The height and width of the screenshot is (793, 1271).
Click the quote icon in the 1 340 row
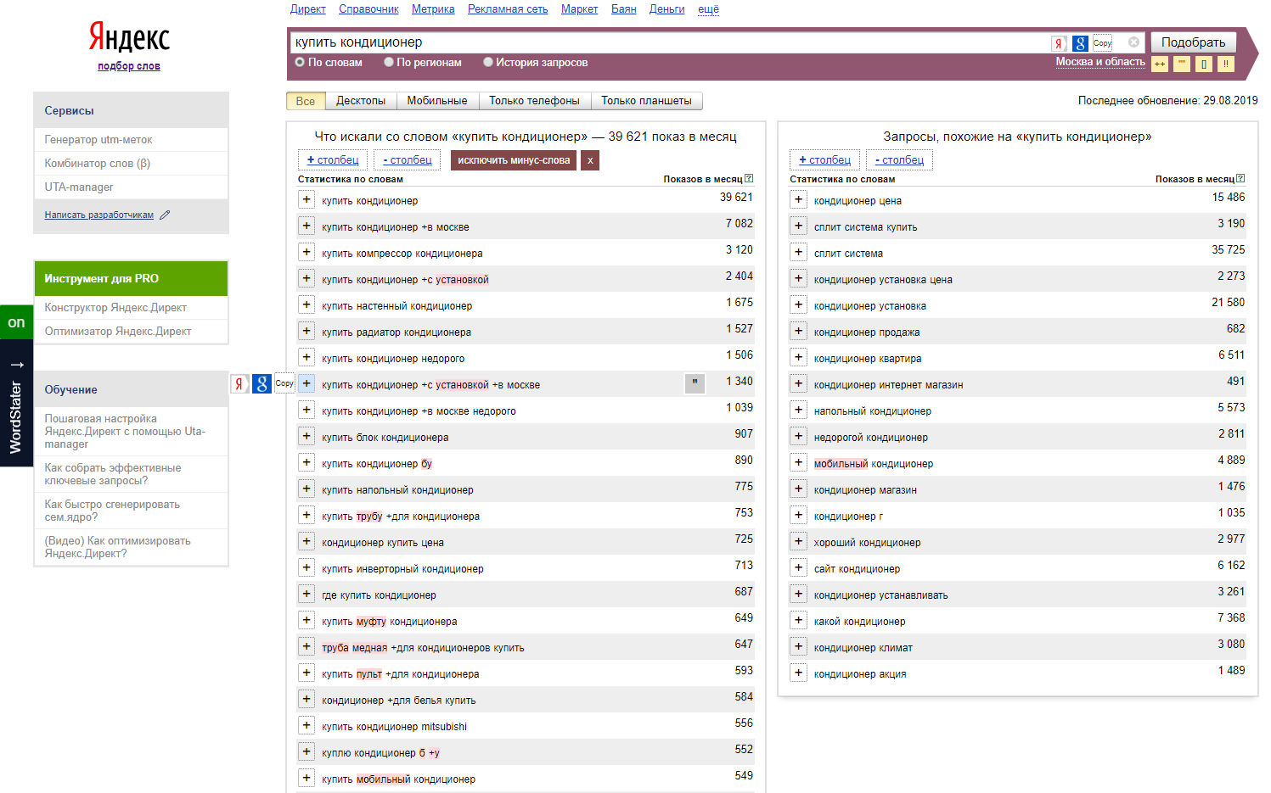pos(695,383)
